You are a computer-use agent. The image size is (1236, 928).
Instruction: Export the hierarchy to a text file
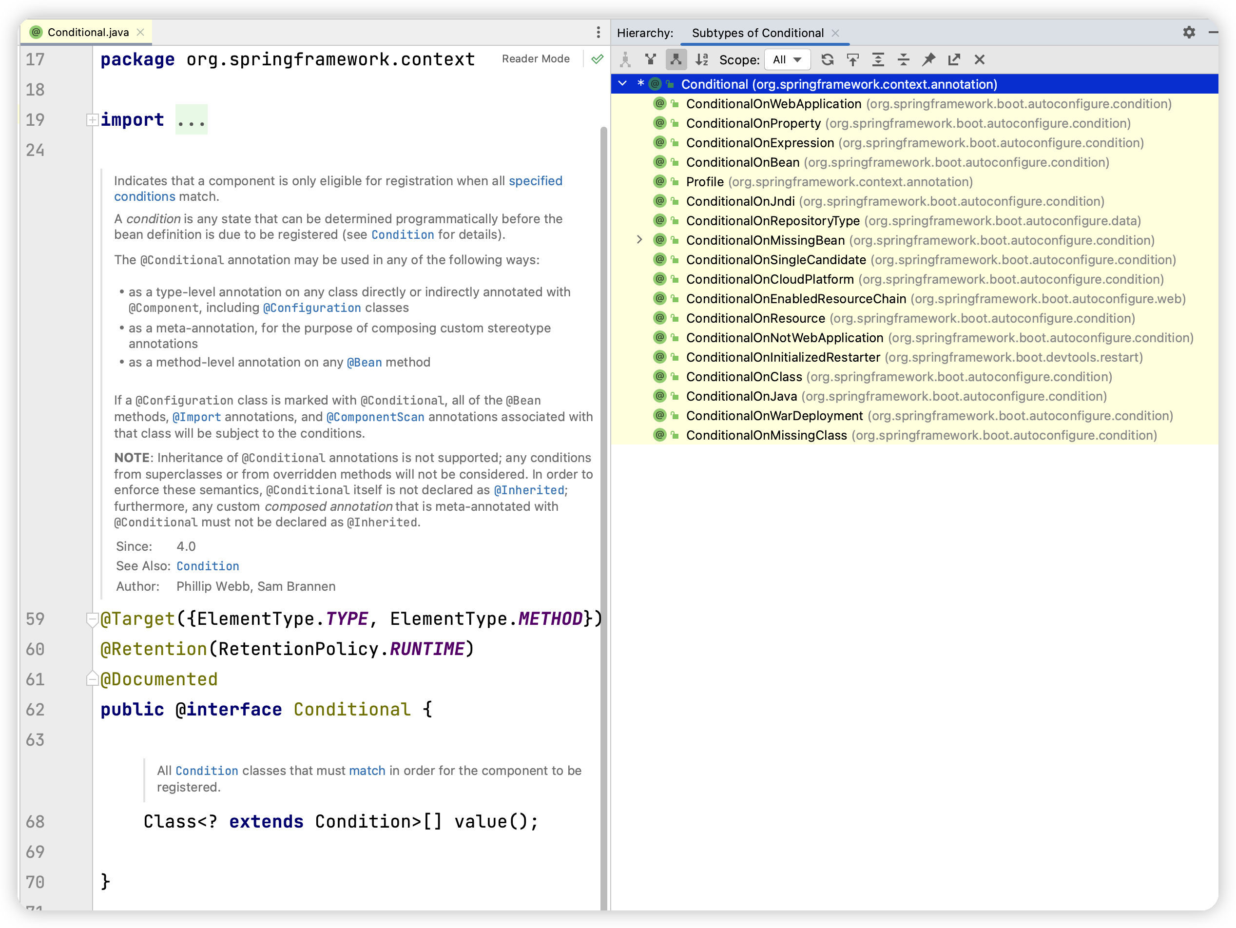(954, 60)
